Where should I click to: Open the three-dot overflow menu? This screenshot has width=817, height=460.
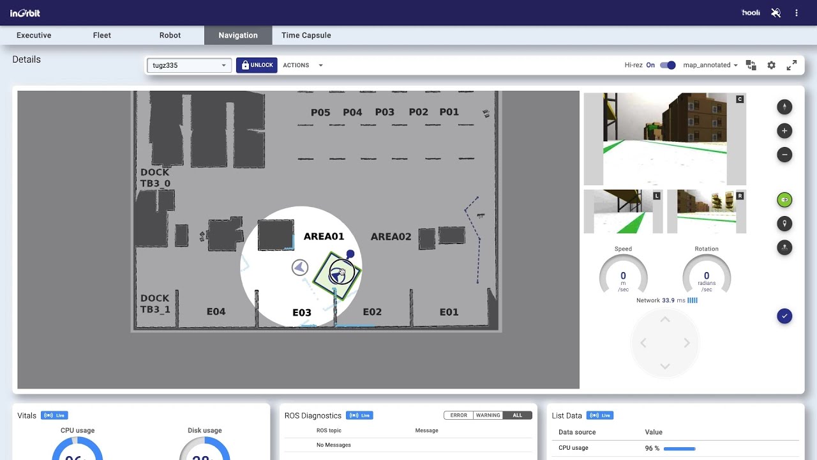pos(797,13)
